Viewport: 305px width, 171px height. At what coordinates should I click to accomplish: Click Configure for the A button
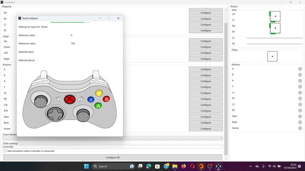tap(206, 69)
